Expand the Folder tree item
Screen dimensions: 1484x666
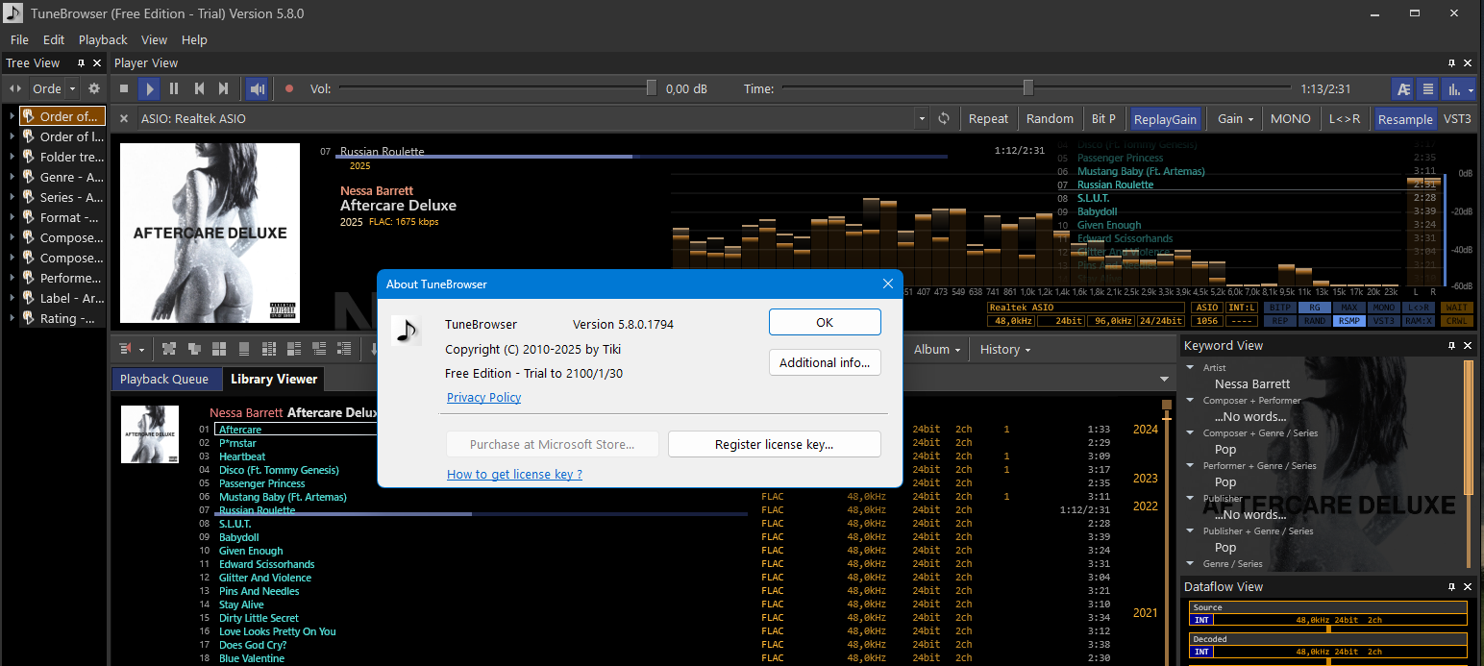[x=13, y=157]
